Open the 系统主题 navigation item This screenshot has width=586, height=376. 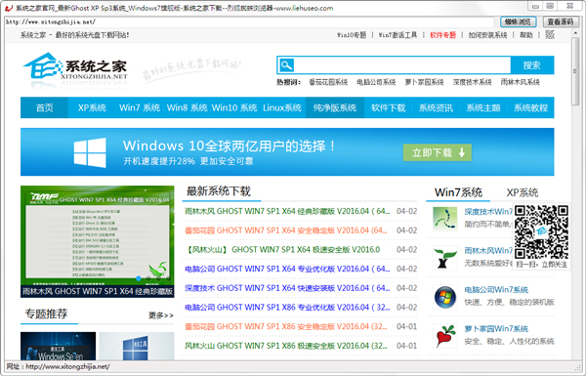click(x=483, y=107)
